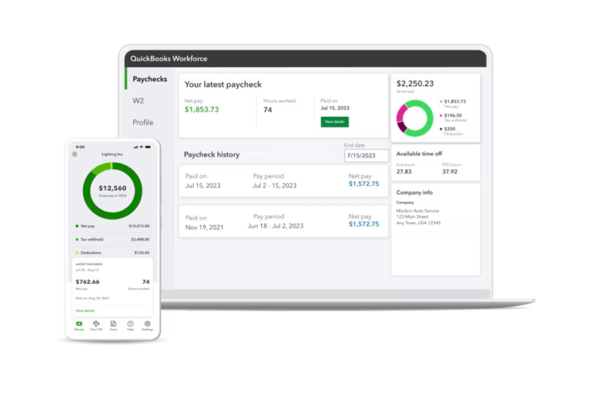Tap the profile avatar icon on phone
This screenshot has width=591, height=394.
coord(75,154)
